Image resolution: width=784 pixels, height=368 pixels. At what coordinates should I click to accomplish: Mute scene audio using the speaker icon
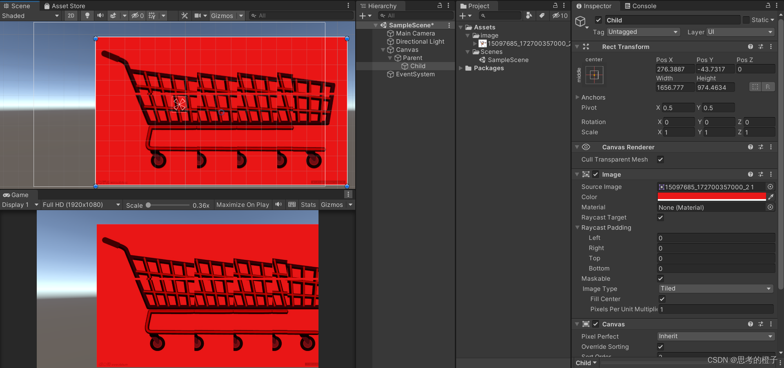click(x=100, y=16)
